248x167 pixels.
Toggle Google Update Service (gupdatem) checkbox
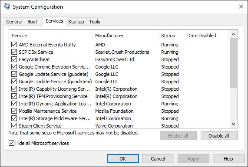point(14,82)
